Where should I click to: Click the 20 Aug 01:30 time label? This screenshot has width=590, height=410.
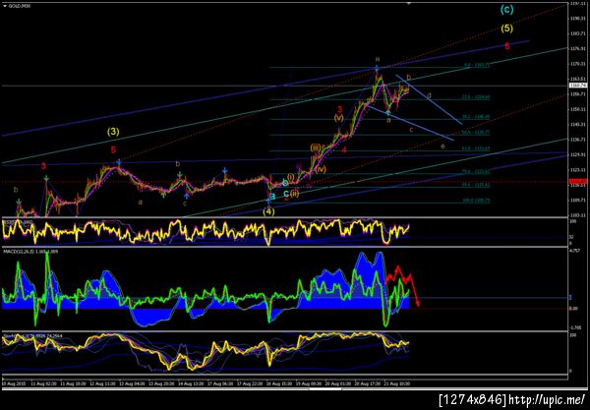(337, 384)
